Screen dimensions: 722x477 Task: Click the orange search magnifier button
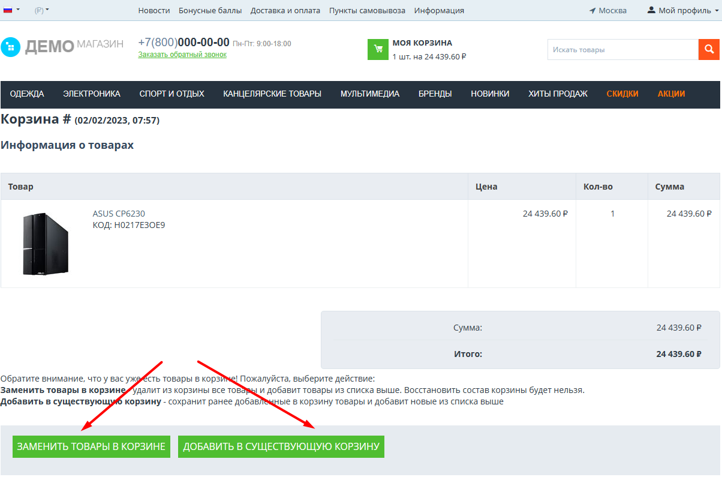pos(709,49)
